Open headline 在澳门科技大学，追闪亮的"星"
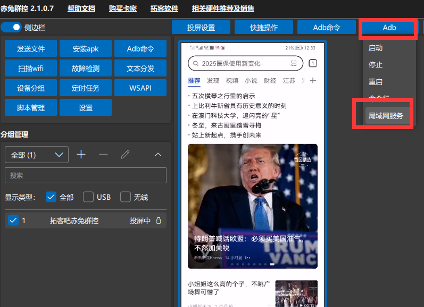This screenshot has height=307, width=424. coord(236,116)
